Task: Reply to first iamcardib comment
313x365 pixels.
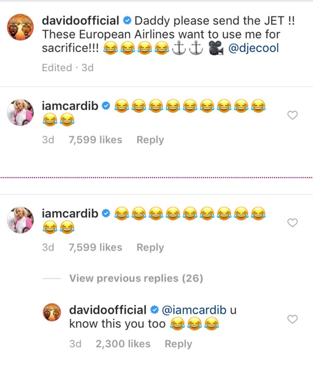Action: [x=150, y=140]
